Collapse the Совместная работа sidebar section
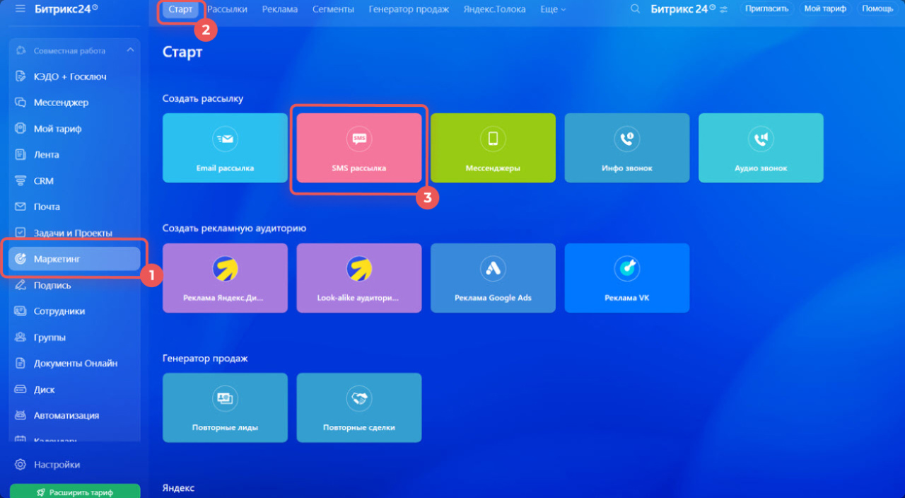This screenshot has height=498, width=905. [129, 50]
